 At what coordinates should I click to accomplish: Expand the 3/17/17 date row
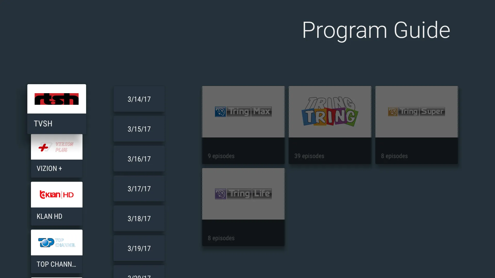[138, 189]
